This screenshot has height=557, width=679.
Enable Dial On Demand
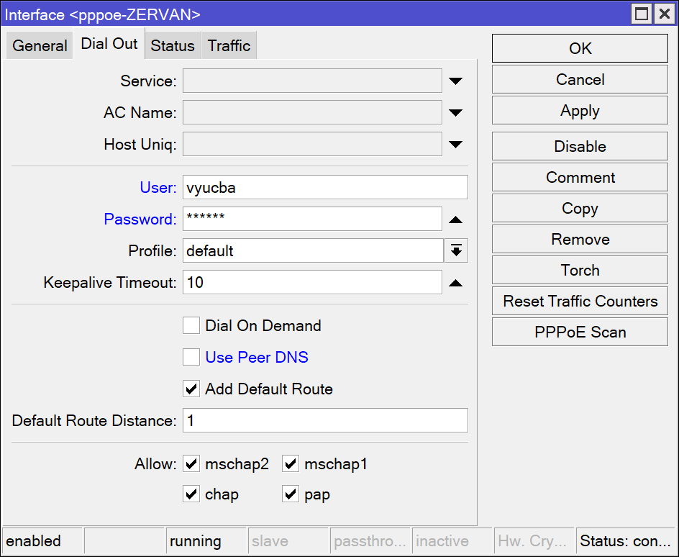pyautogui.click(x=191, y=325)
